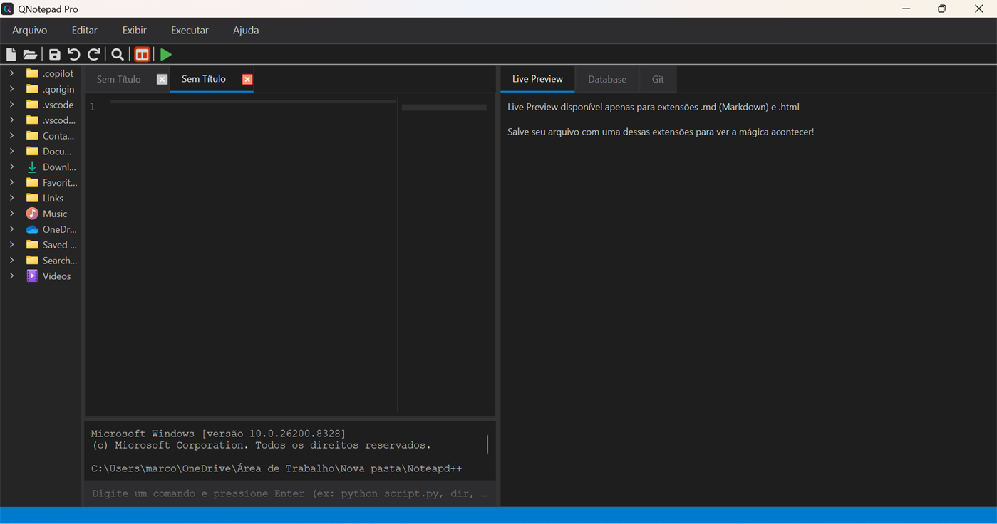Expand the .qorigin folder
This screenshot has width=997, height=524.
(11, 89)
